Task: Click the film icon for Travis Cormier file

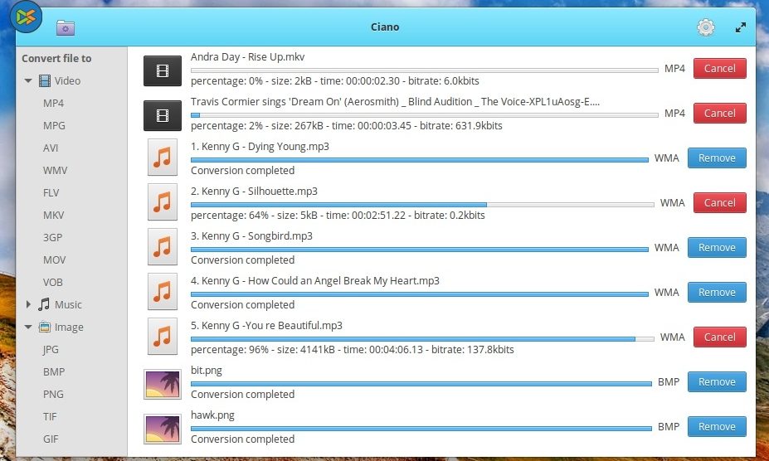Action: pyautogui.click(x=163, y=116)
